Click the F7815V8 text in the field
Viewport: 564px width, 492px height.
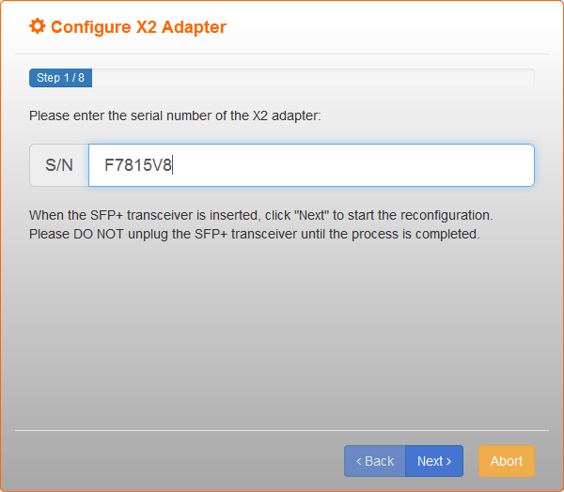(x=138, y=165)
